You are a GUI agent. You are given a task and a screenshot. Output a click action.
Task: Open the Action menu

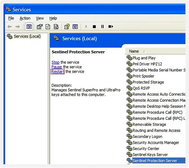point(25,18)
